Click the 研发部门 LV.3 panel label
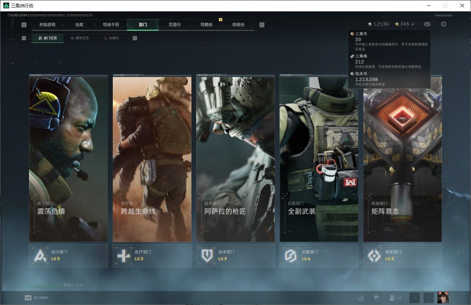This screenshot has width=471, height=305. point(403,256)
